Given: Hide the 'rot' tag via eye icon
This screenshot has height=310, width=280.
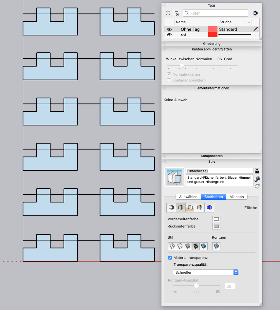Looking at the screenshot, I should tap(170, 35).
